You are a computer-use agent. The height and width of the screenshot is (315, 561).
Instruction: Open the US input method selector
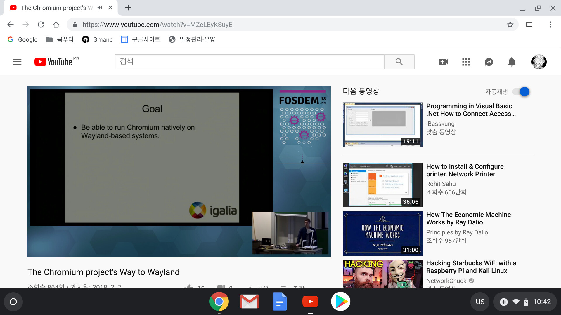coord(480,302)
